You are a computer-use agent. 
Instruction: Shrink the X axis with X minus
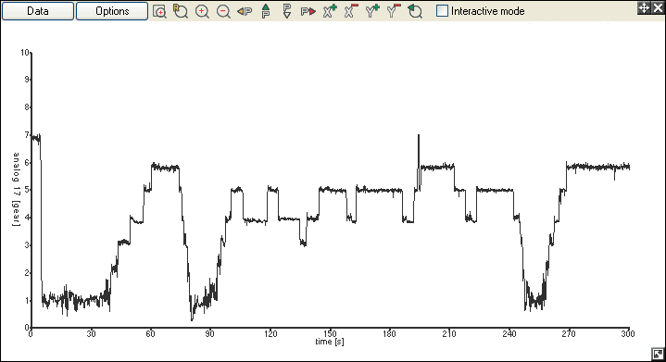pyautogui.click(x=351, y=11)
